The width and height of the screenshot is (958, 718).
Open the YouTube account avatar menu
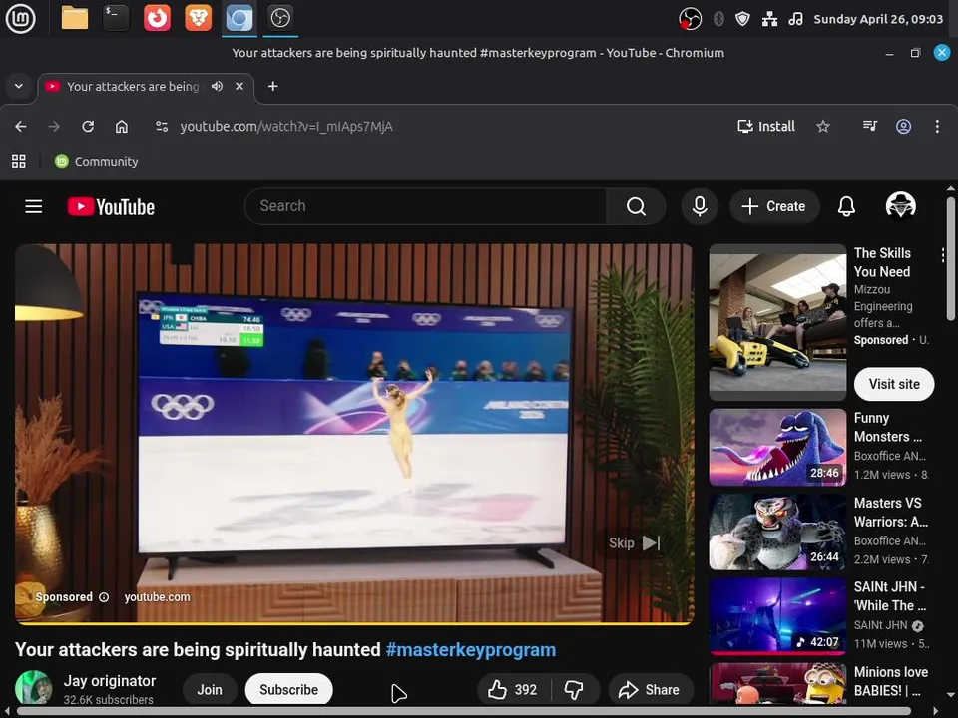[900, 205]
